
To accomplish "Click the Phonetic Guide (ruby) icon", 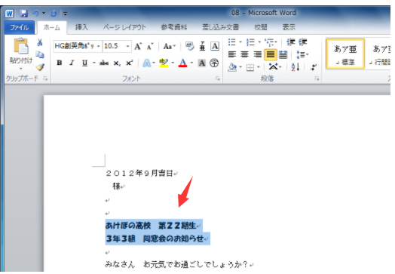I will (x=202, y=46).
